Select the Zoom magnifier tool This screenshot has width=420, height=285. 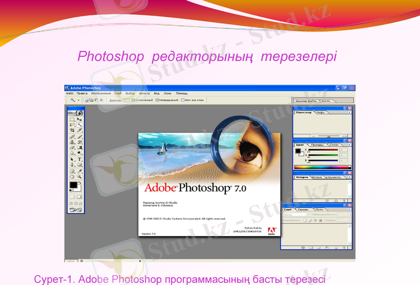pos(80,177)
